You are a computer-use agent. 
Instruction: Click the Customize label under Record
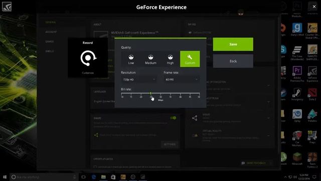(x=88, y=73)
